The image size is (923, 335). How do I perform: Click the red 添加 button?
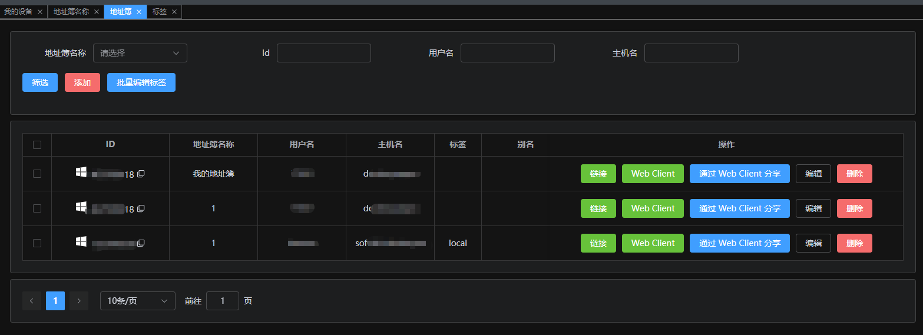82,82
